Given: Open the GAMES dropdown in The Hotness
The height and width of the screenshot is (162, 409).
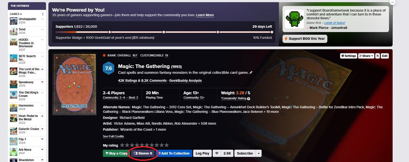Looking at the screenshot, I should [16, 14].
